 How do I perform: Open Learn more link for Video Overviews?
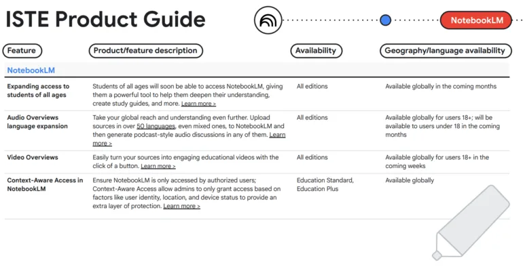pyautogui.click(x=158, y=166)
